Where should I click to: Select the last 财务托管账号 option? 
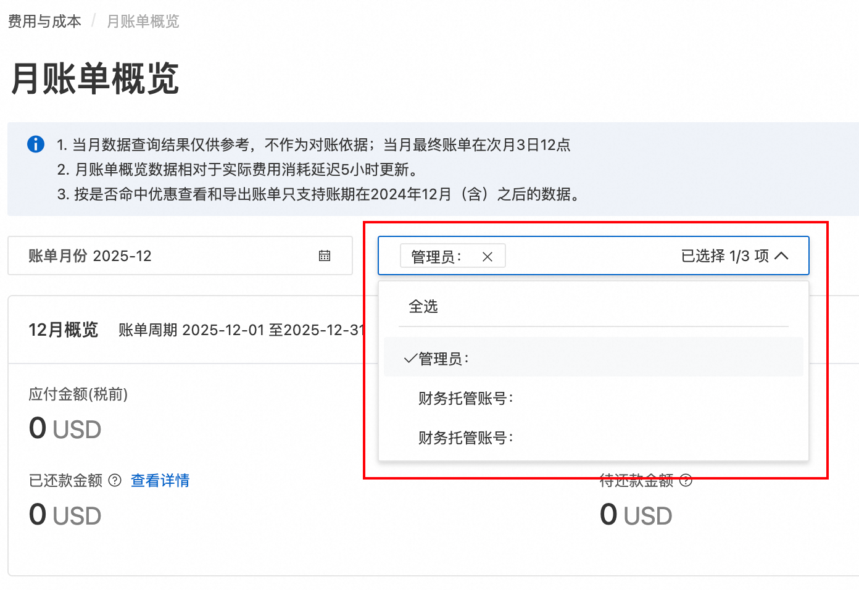point(466,438)
